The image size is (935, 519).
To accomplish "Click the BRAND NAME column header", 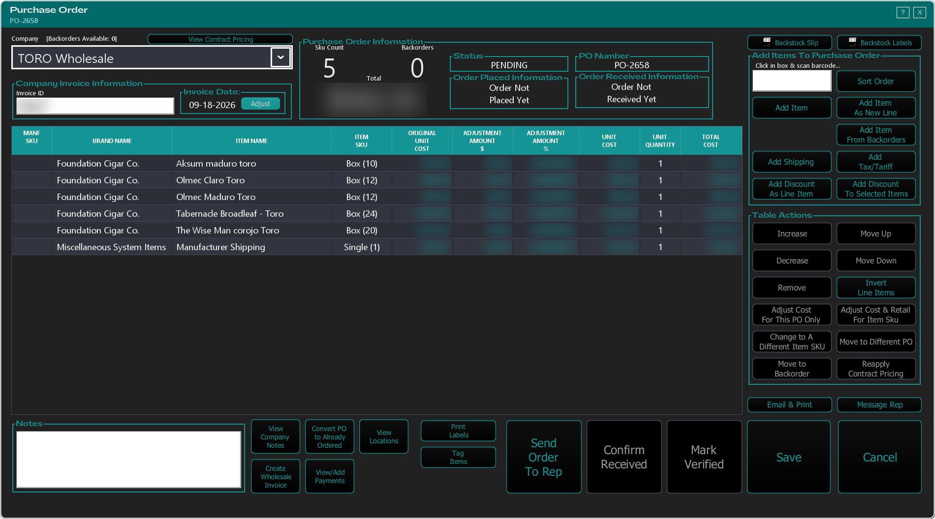I will (112, 141).
